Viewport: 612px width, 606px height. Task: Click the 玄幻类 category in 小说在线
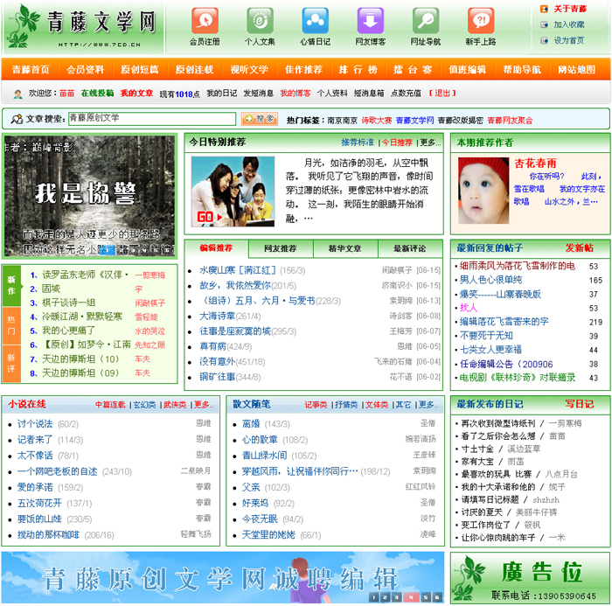[144, 405]
